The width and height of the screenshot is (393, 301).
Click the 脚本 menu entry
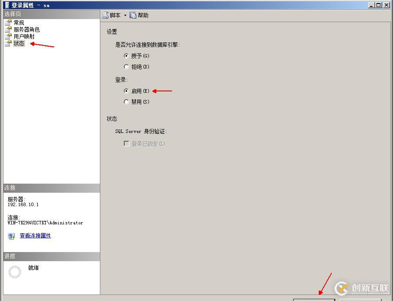[114, 15]
